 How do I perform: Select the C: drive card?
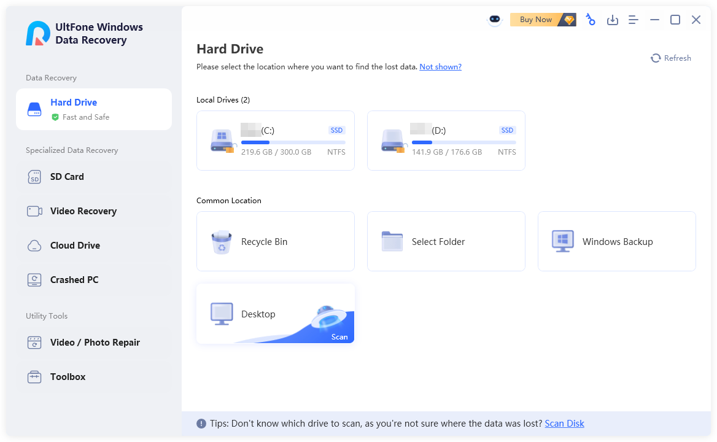275,141
